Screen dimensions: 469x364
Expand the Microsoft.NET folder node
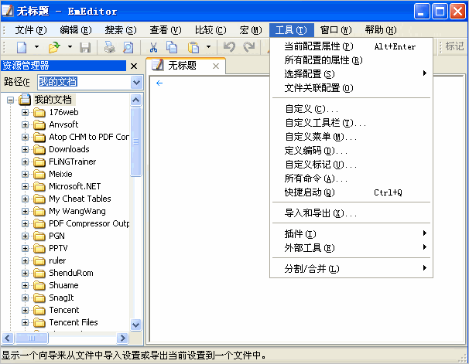point(25,186)
